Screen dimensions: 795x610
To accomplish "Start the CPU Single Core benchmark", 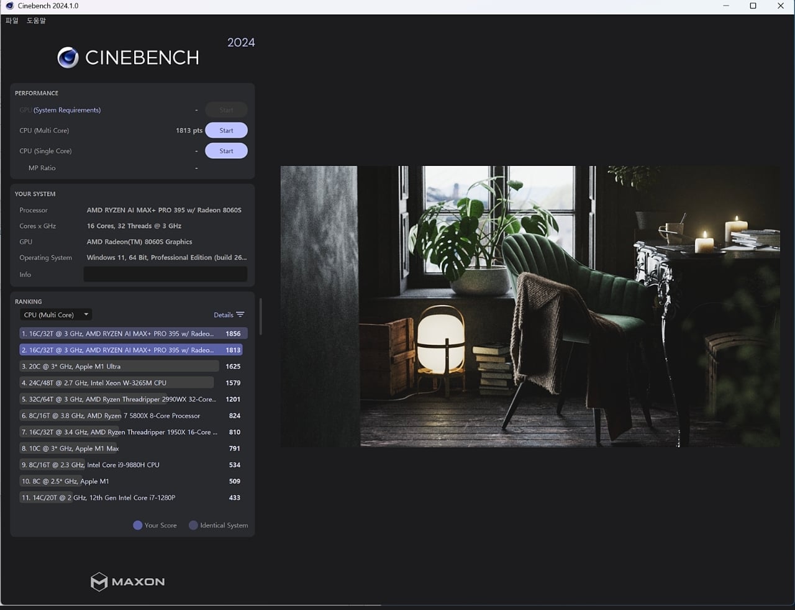I will point(226,151).
